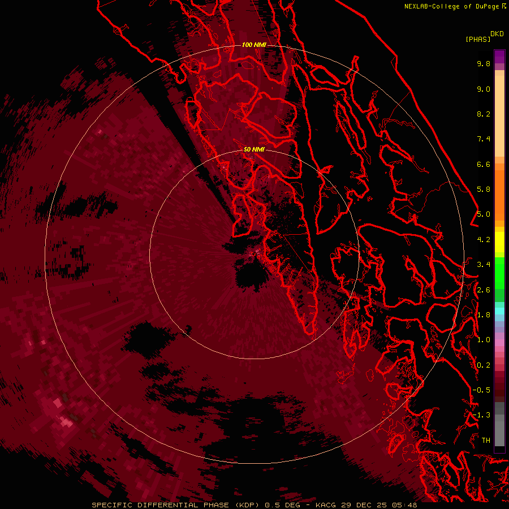Click the 3.4 legend value
Image resolution: width=509 pixels, height=509 pixels.
[x=484, y=265]
